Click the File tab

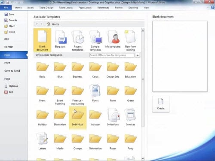click(x=6, y=8)
